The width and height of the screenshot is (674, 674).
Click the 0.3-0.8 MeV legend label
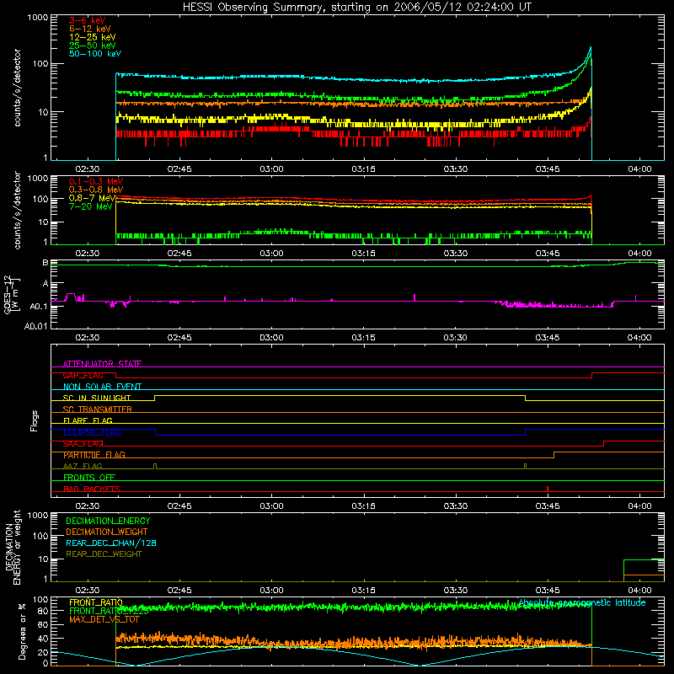point(96,190)
